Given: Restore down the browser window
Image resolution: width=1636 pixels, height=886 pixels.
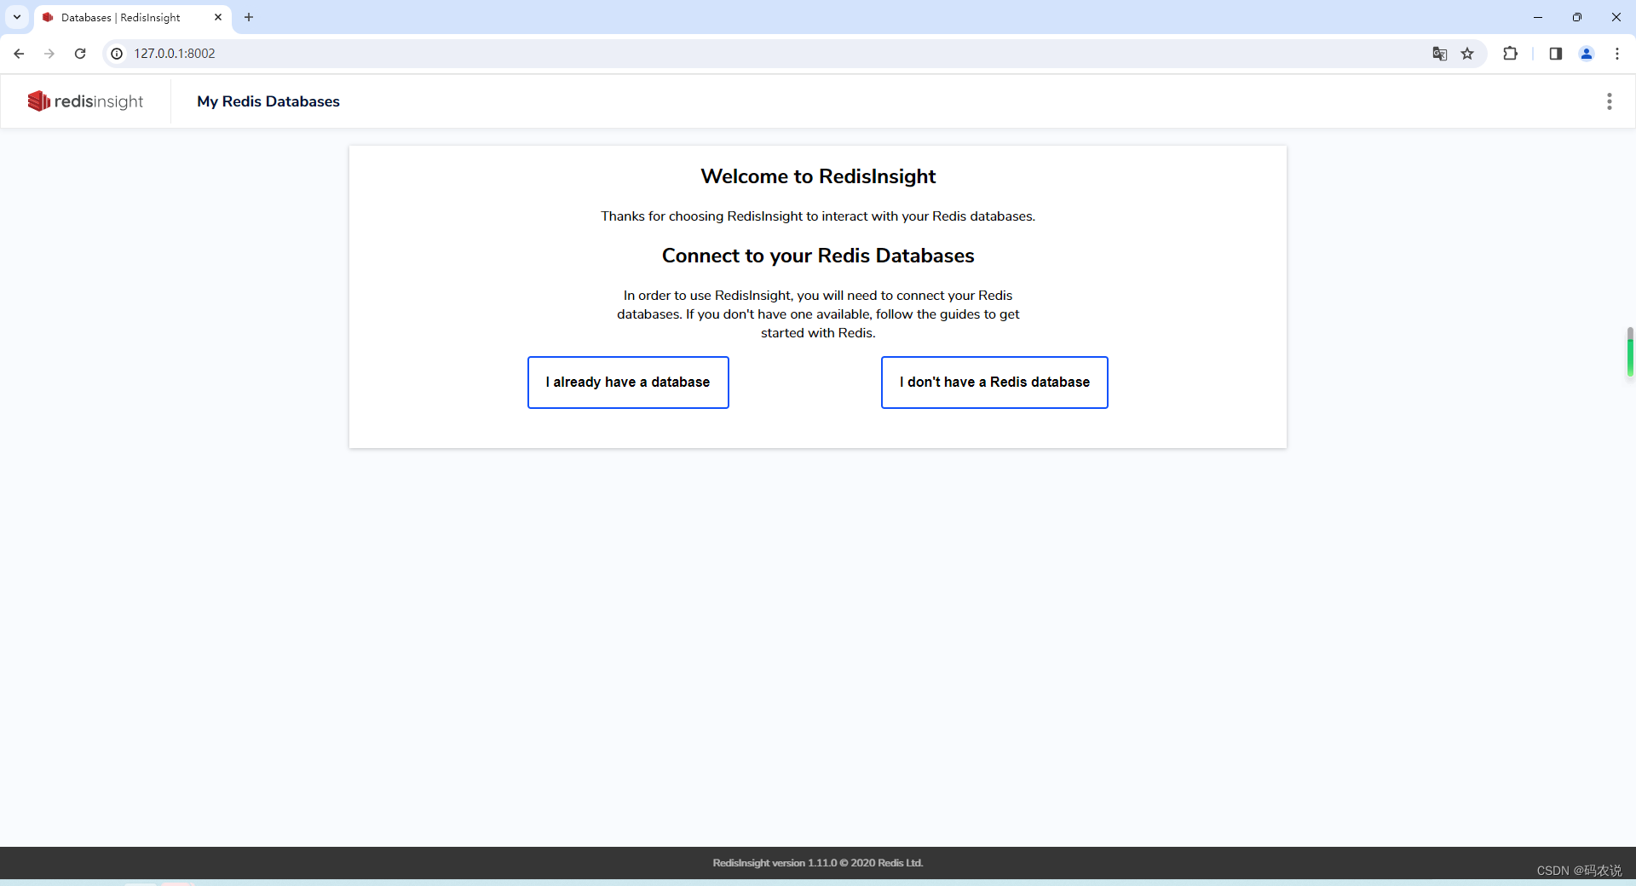Looking at the screenshot, I should tap(1577, 17).
